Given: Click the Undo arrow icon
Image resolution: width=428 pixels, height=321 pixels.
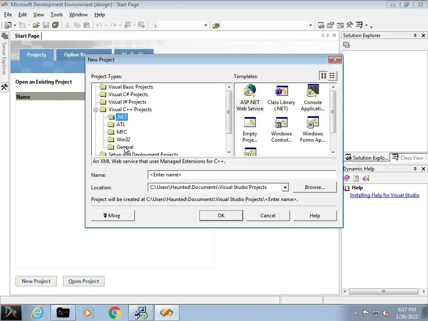Looking at the screenshot, I should click(x=99, y=25).
